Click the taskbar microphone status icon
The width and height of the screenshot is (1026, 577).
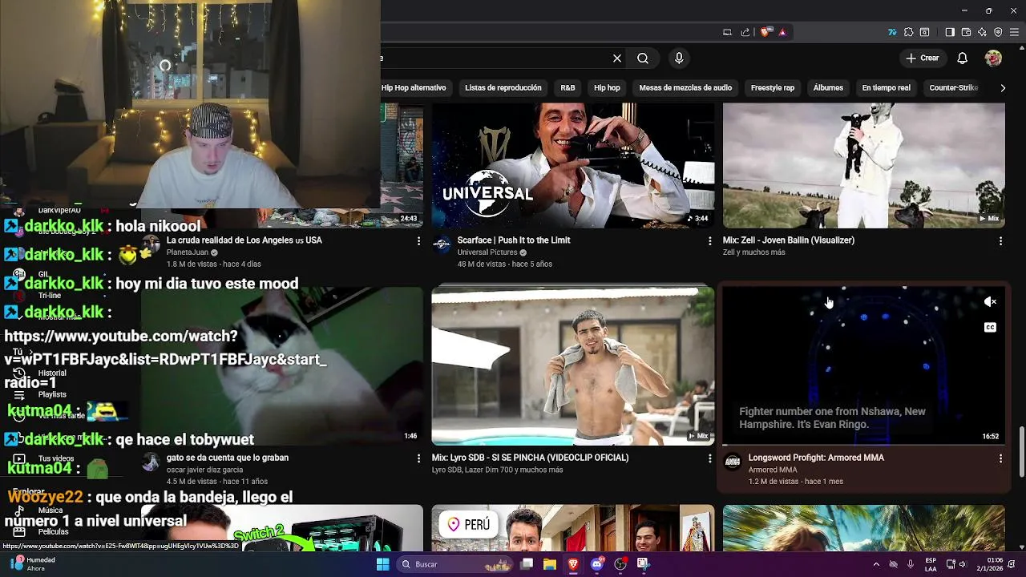coord(911,564)
